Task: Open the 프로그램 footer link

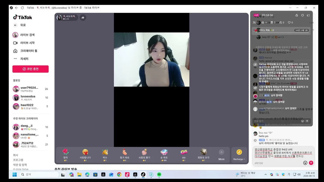Action: [x=18, y=160]
